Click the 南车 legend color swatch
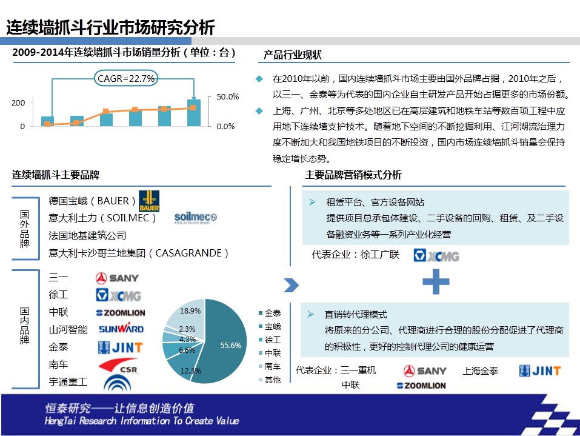 tap(261, 366)
